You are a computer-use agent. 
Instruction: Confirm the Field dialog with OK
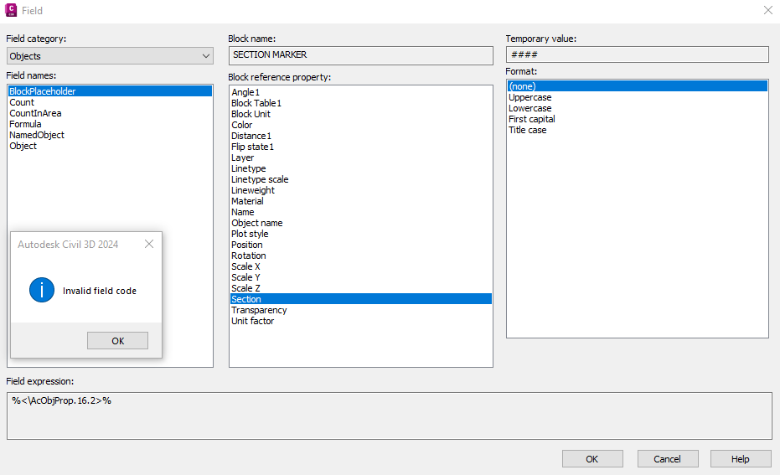click(x=592, y=458)
